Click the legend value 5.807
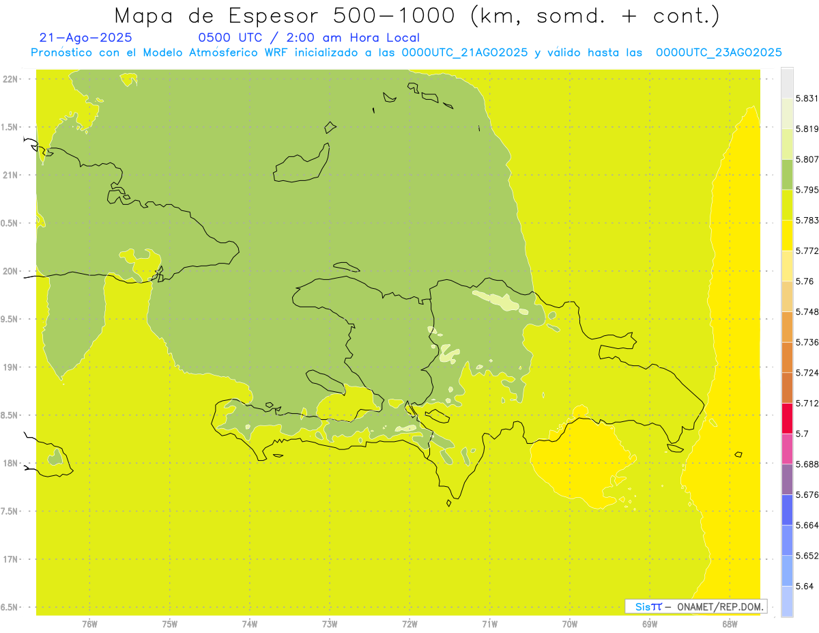The height and width of the screenshot is (633, 819). pyautogui.click(x=807, y=159)
